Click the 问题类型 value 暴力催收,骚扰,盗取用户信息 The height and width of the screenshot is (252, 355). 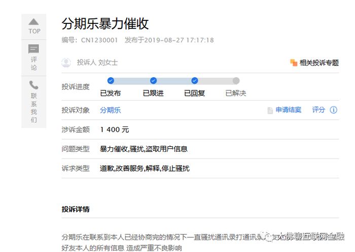coord(144,149)
